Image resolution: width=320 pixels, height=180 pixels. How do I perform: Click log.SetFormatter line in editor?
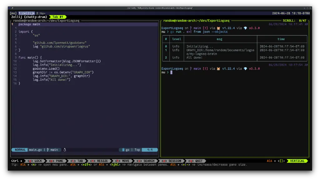(x=67, y=61)
